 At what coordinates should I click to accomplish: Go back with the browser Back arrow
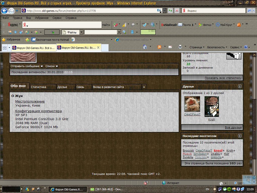pyautogui.click(x=4, y=11)
